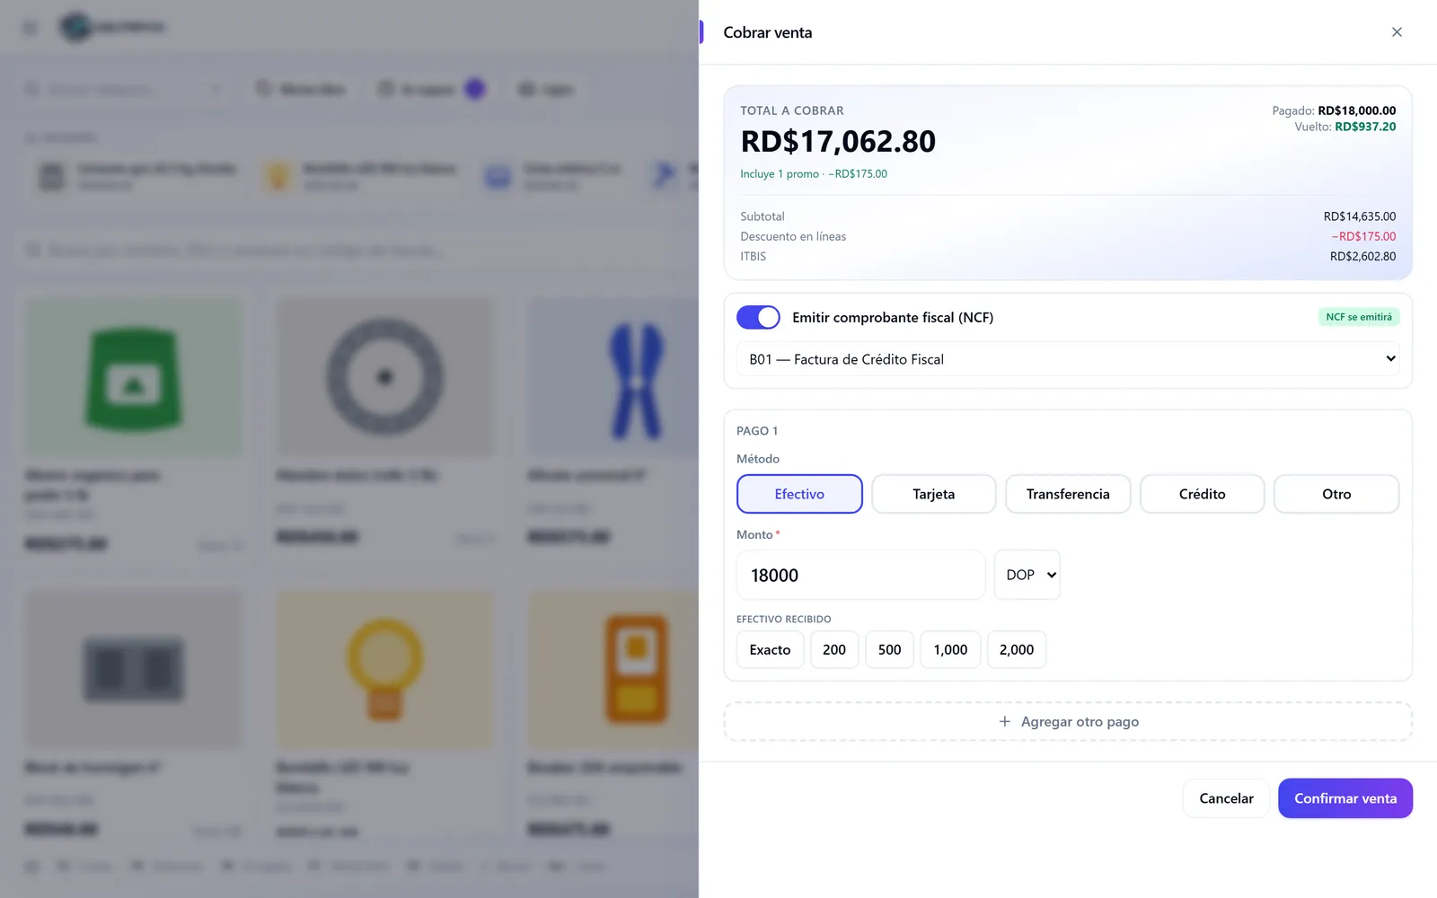Click the gray cable coil product thumbnail
This screenshot has height=898, width=1437.
point(385,377)
